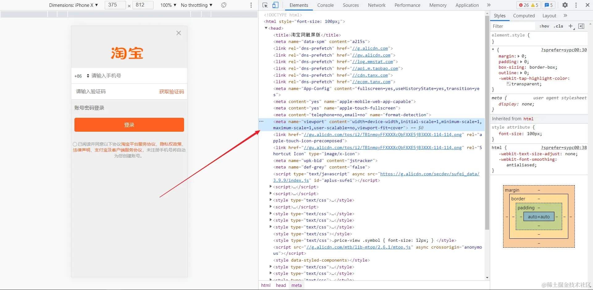Viewport: 593px width, 290px height.
Task: Toggle the computed styles sidebar pane
Action: point(581,26)
